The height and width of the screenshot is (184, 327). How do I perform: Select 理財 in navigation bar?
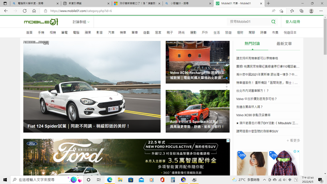pyautogui.click(x=240, y=33)
